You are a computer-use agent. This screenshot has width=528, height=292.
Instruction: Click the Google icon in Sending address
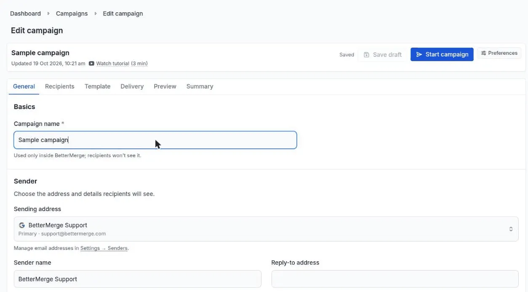22,225
